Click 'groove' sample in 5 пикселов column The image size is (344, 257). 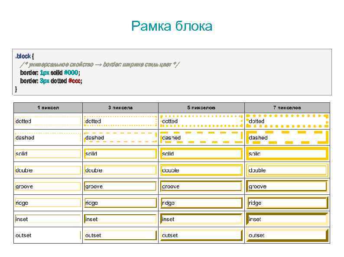click(201, 186)
